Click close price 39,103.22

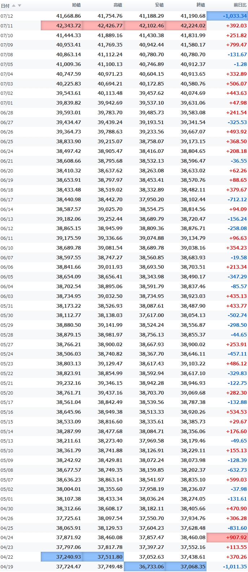193,364
